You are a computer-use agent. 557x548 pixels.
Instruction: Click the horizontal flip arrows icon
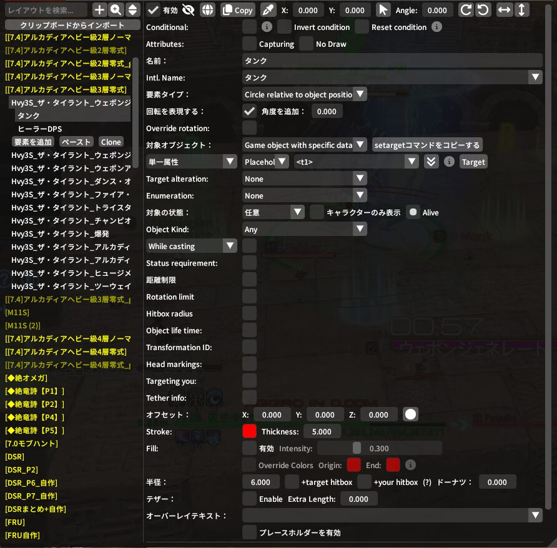point(504,10)
